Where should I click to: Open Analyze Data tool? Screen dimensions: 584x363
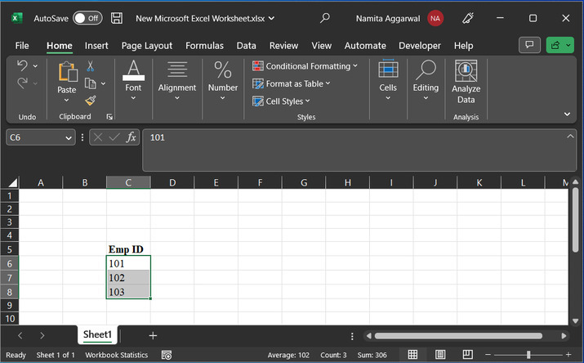pyautogui.click(x=466, y=83)
